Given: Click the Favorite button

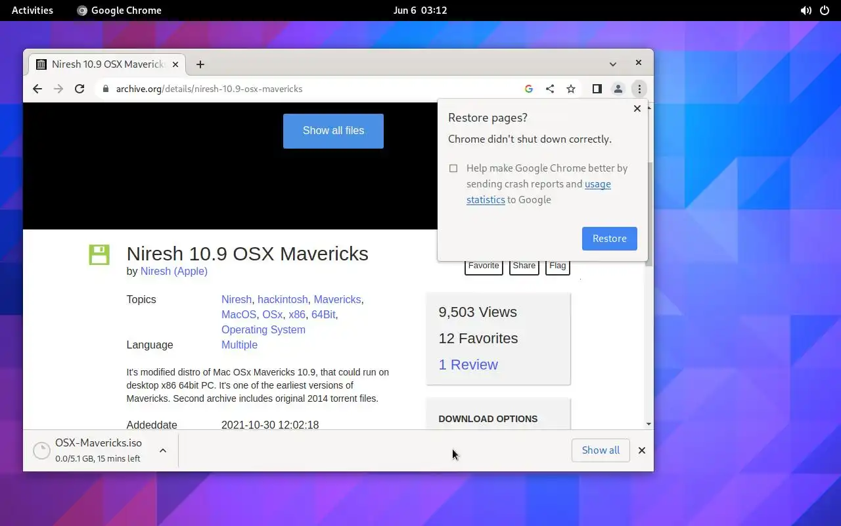Looking at the screenshot, I should click(484, 266).
